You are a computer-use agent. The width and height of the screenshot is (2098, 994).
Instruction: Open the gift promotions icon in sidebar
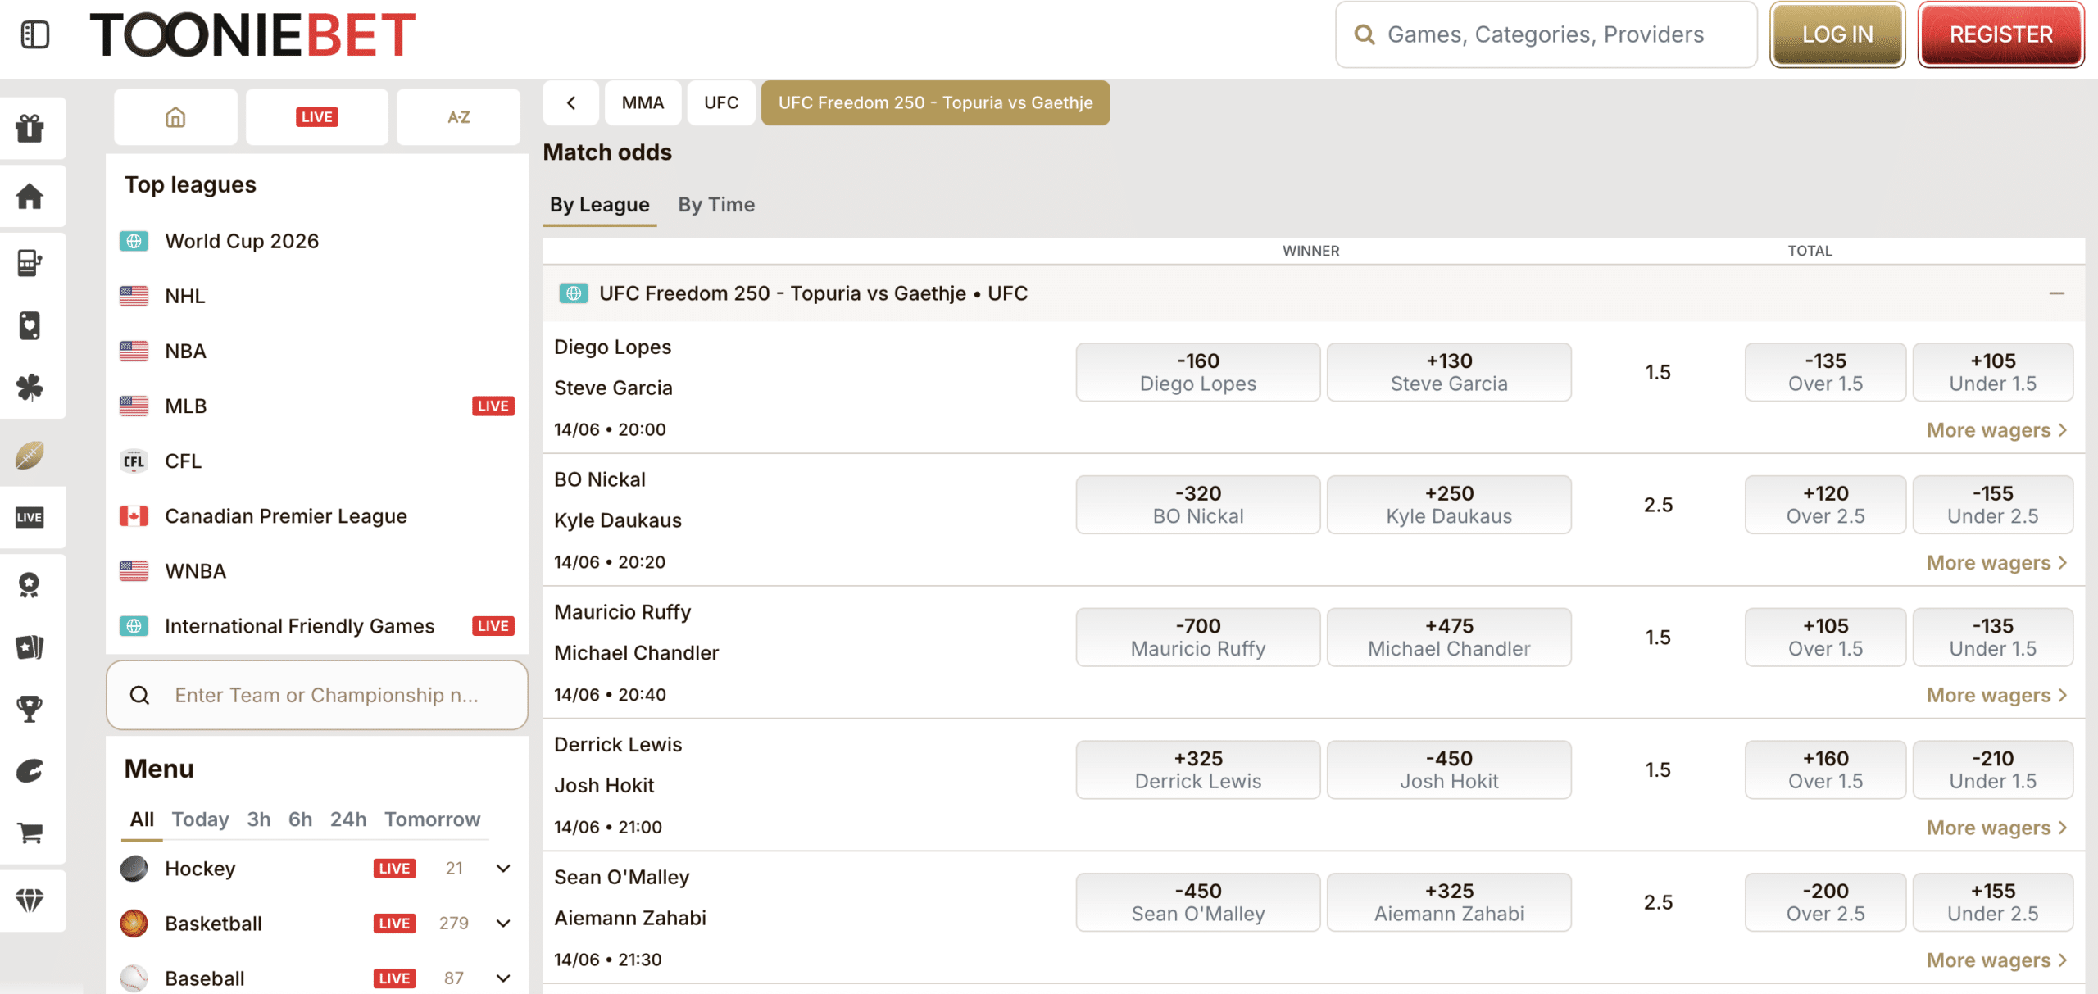point(30,128)
